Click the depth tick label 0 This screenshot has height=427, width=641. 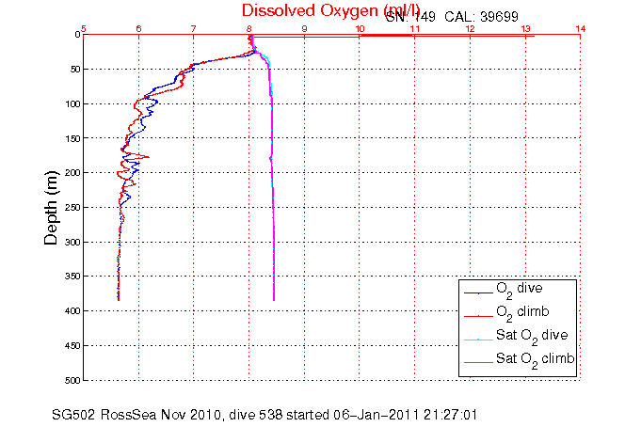coord(77,35)
